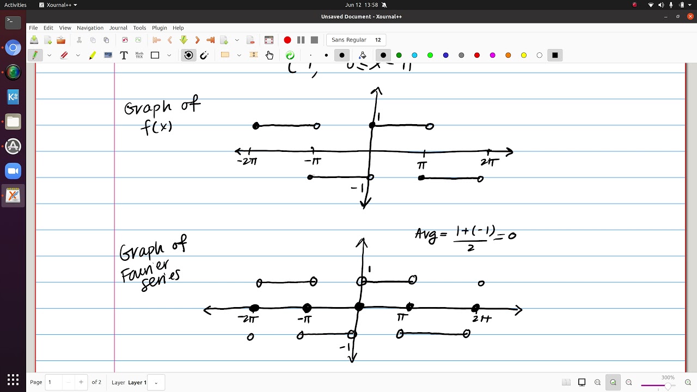
Task: Select the Insert Image tool
Action: tap(108, 55)
